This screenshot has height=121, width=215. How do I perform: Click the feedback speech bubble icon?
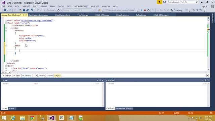point(164,2)
